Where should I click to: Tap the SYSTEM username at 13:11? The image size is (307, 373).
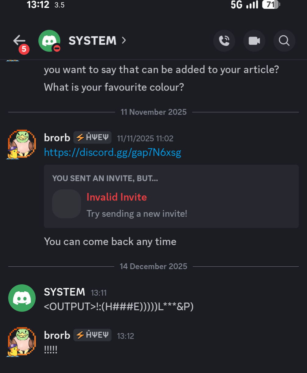[x=64, y=292]
